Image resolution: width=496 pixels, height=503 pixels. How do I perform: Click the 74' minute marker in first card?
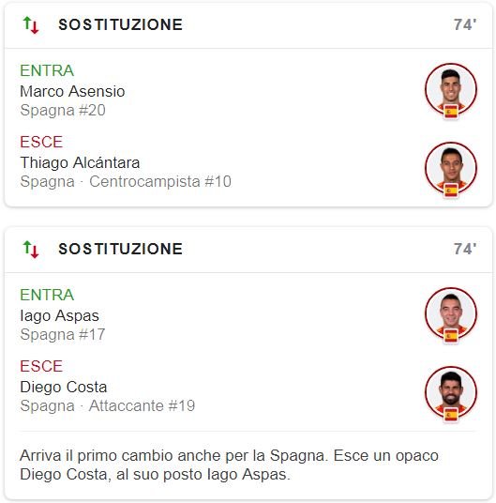click(465, 24)
